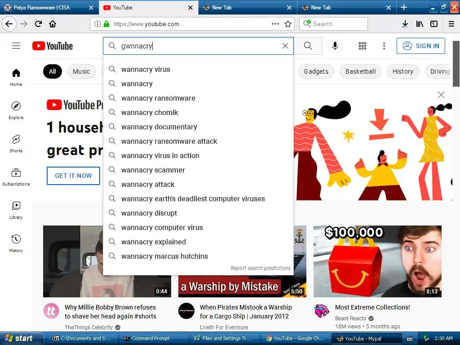
Task: Open a new browser tab with plus
Action: pyautogui.click(x=404, y=7)
